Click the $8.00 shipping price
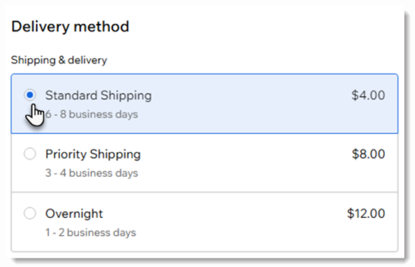The image size is (415, 267). [368, 155]
